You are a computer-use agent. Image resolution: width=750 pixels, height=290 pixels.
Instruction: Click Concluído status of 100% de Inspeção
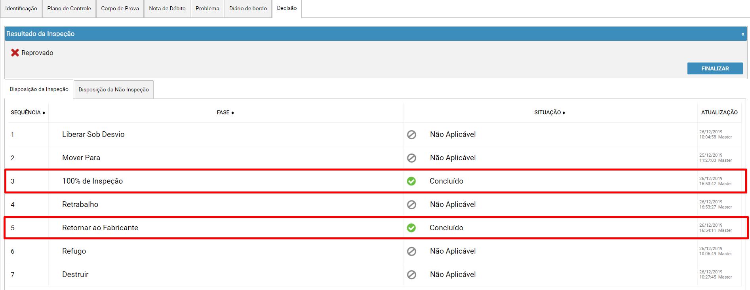446,181
